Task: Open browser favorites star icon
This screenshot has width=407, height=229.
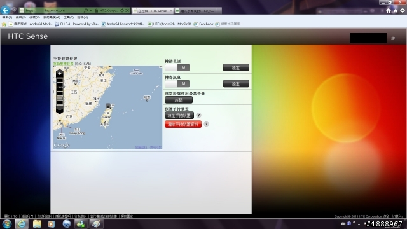Action: click(x=396, y=10)
